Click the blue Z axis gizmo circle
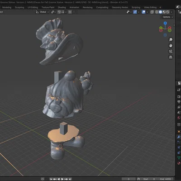This screenshot has width=181, height=181. (x=165, y=23)
